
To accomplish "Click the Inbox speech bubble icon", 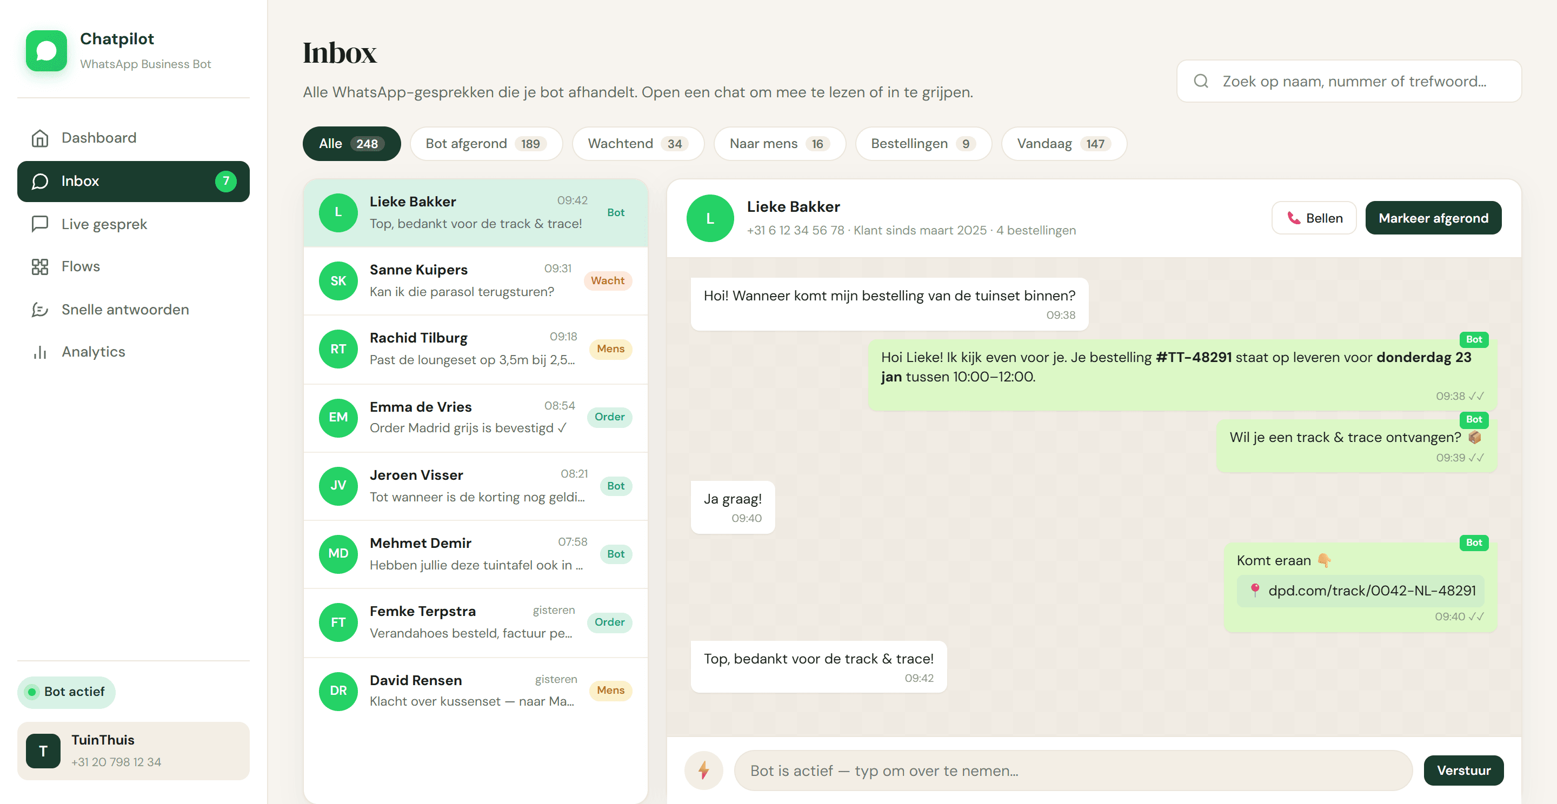I will [40, 181].
